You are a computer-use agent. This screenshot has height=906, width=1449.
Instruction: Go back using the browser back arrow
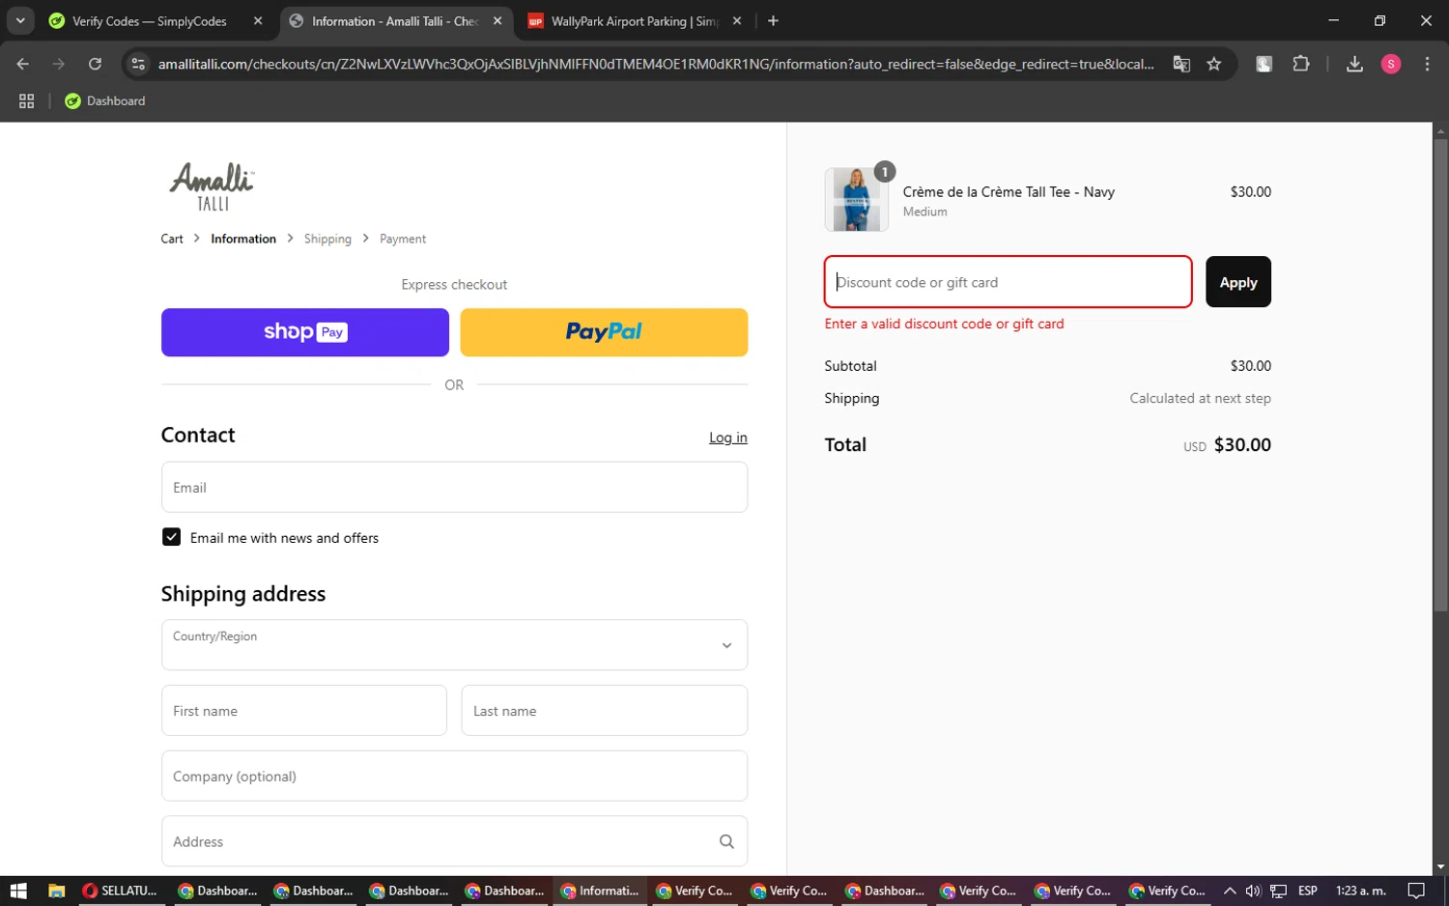point(23,64)
